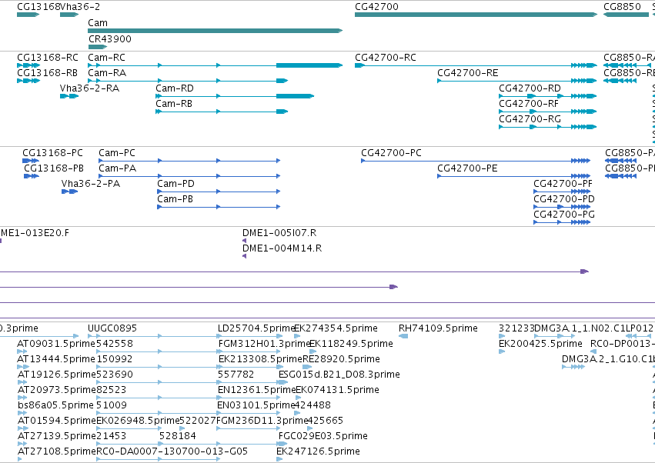
Task: Select transcript Cam-RA
Action: point(188,81)
